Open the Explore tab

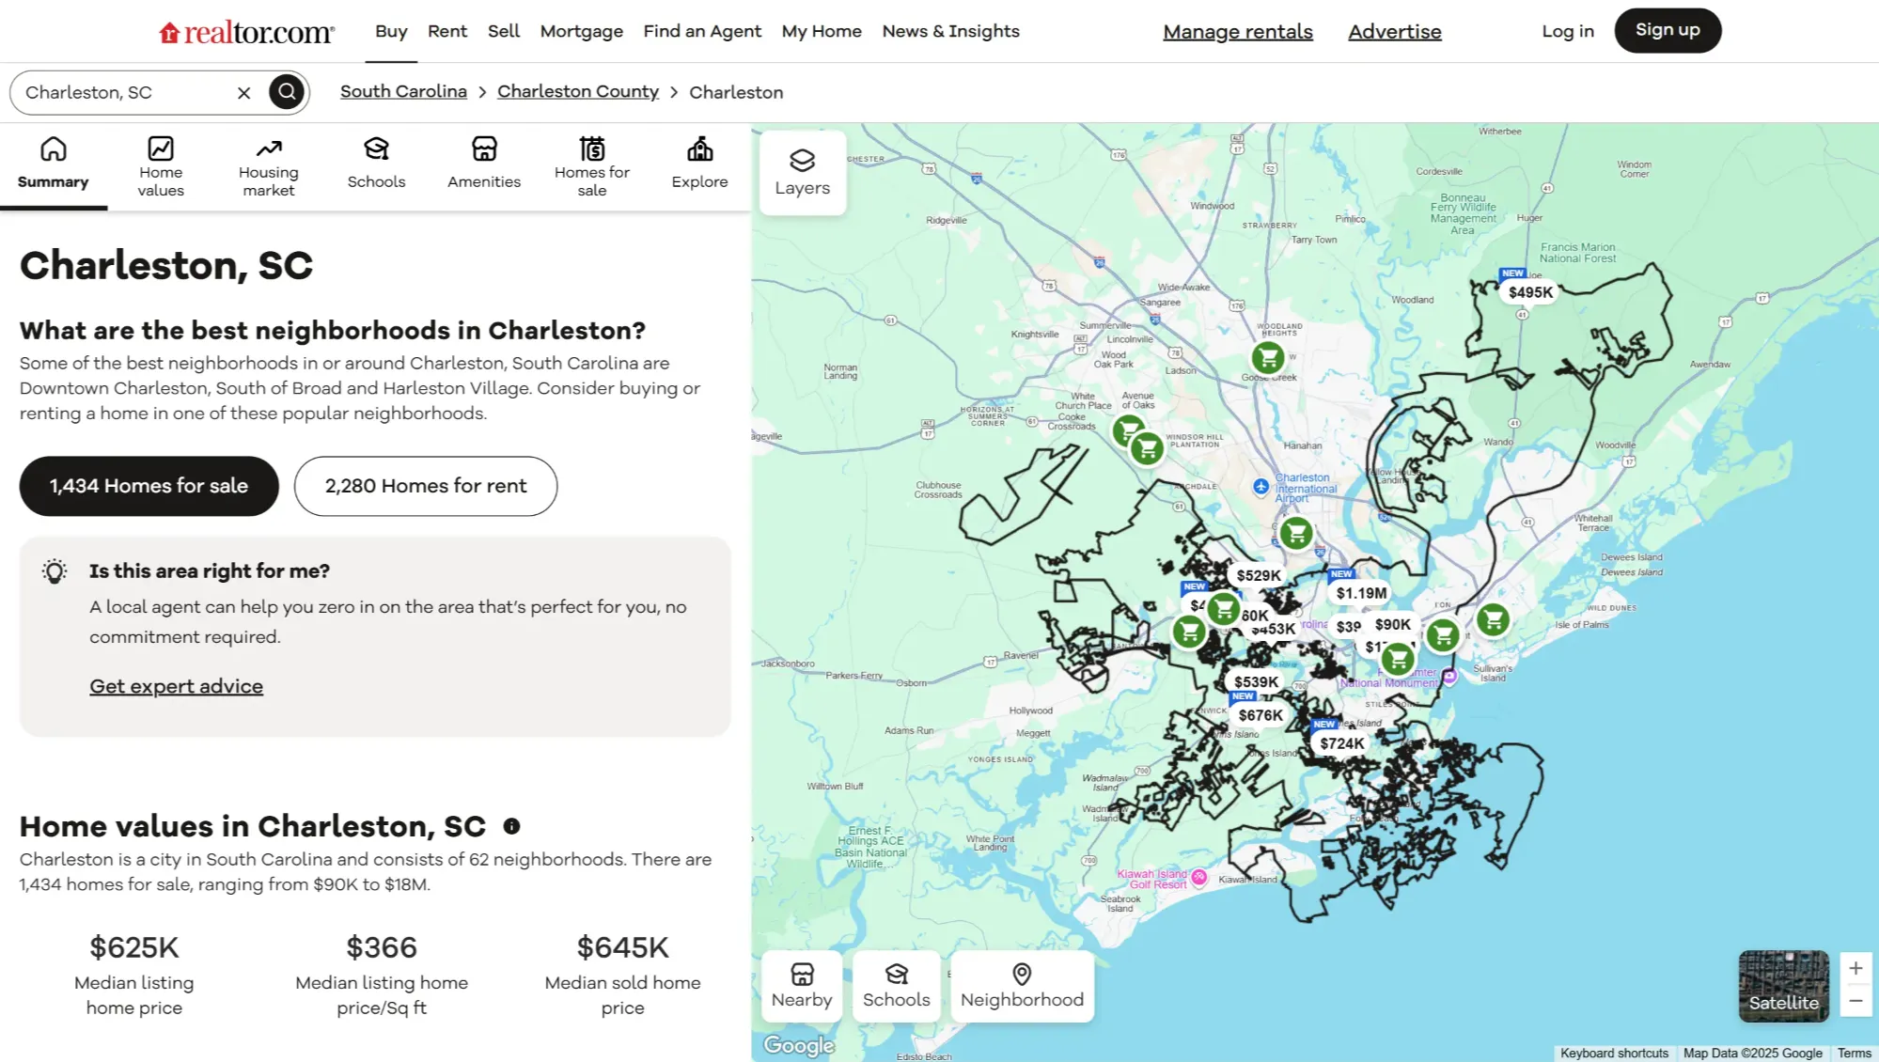[699, 166]
